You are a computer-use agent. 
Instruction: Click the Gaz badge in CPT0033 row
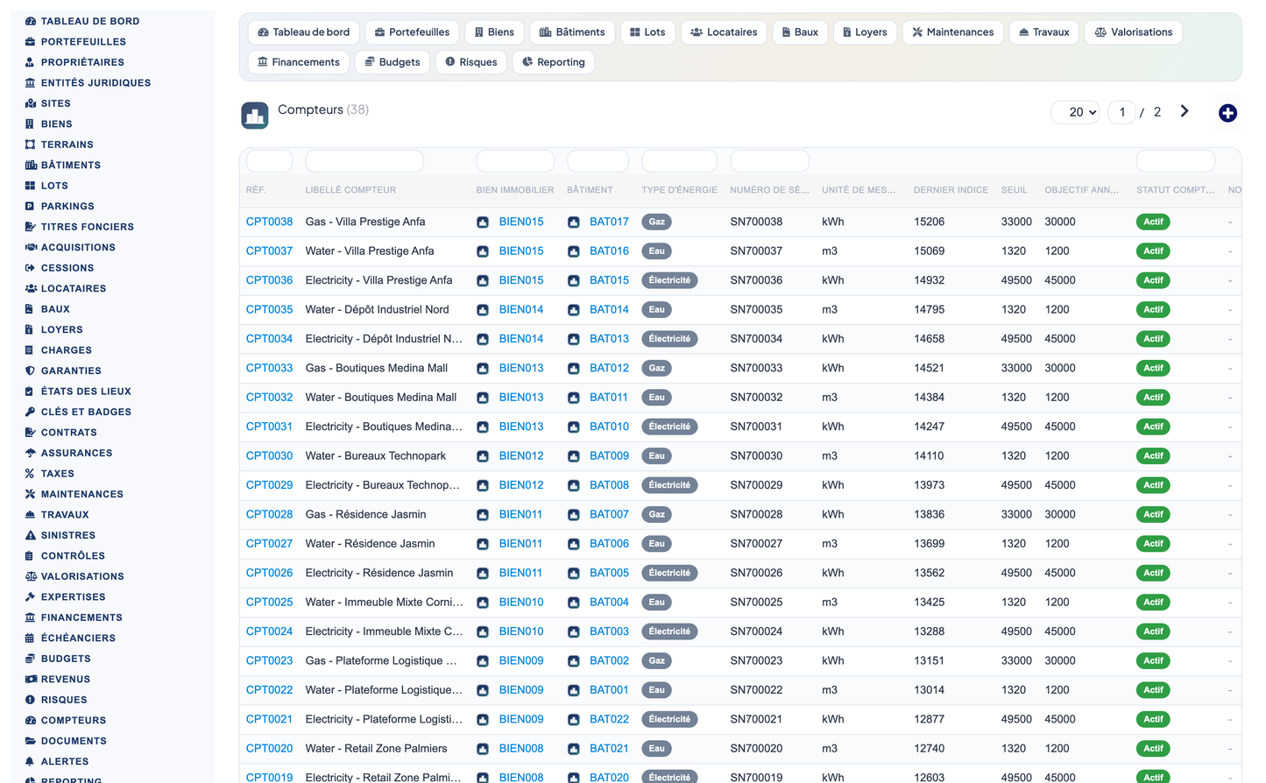pos(657,368)
